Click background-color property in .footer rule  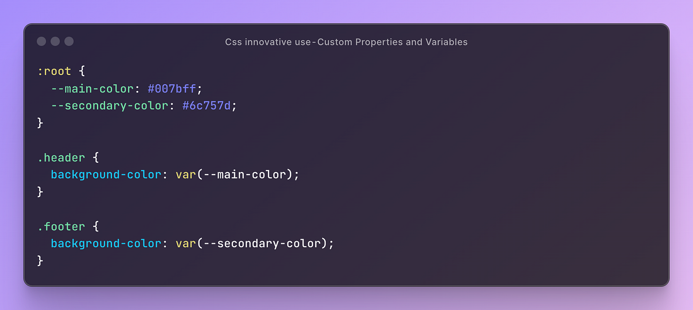tap(106, 243)
